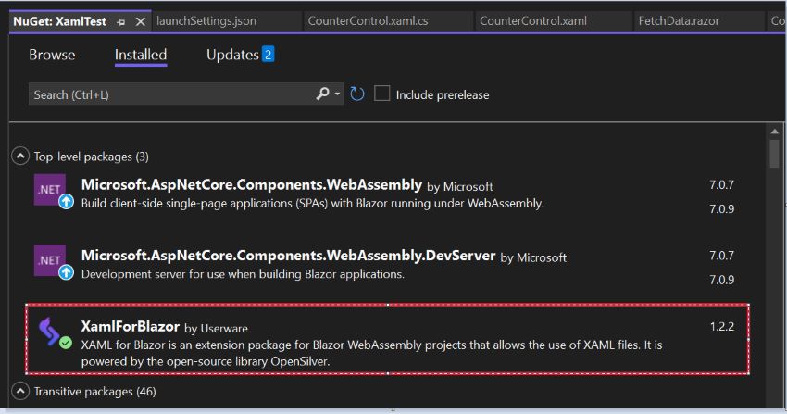Click the Microsoft.AspNetCore.Components.WebAssembly .NET package icon
This screenshot has height=414, width=787.
tap(50, 191)
